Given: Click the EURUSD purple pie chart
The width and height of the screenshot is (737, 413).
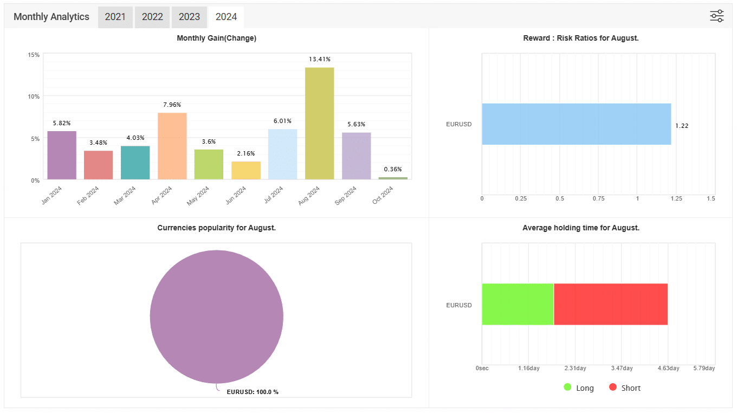Looking at the screenshot, I should point(216,317).
